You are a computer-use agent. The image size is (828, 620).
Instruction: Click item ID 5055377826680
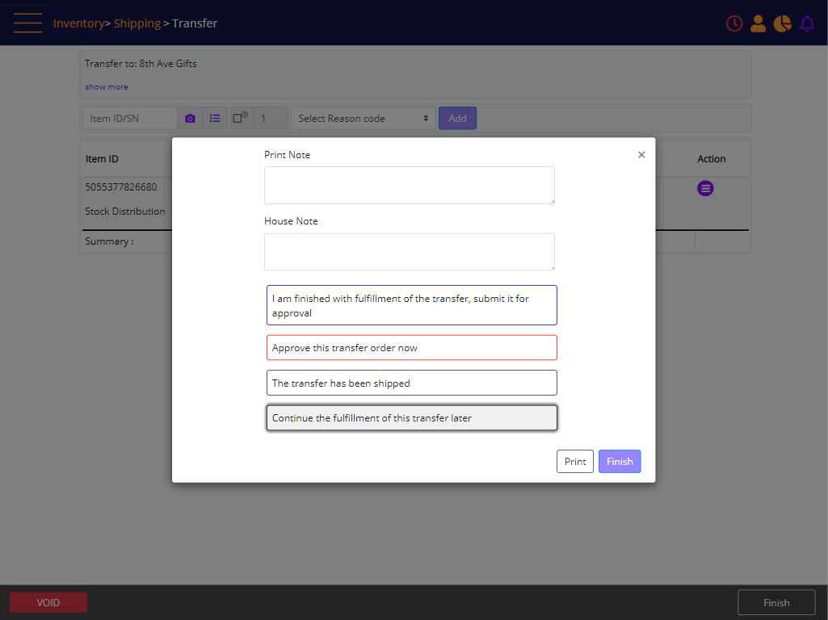pos(121,186)
